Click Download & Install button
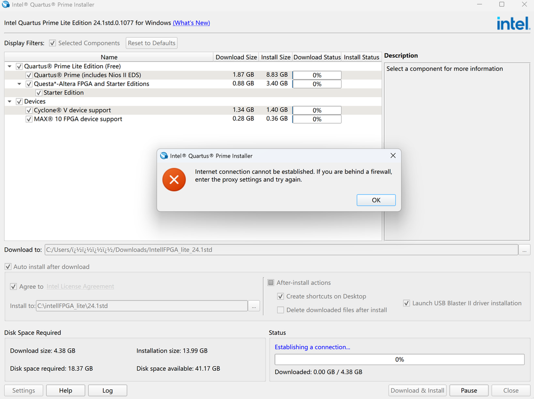The width and height of the screenshot is (534, 399). pos(417,390)
